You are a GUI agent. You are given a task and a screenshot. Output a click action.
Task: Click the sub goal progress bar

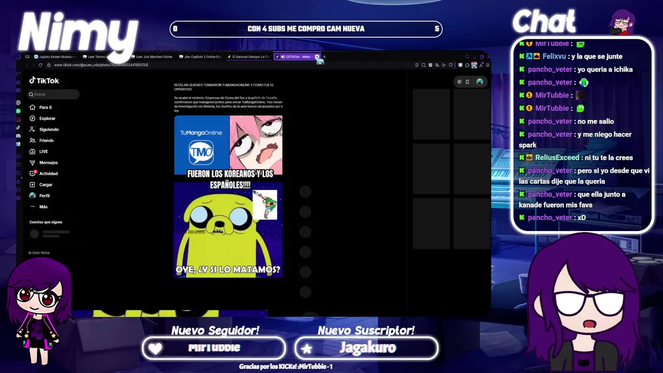pos(306,29)
